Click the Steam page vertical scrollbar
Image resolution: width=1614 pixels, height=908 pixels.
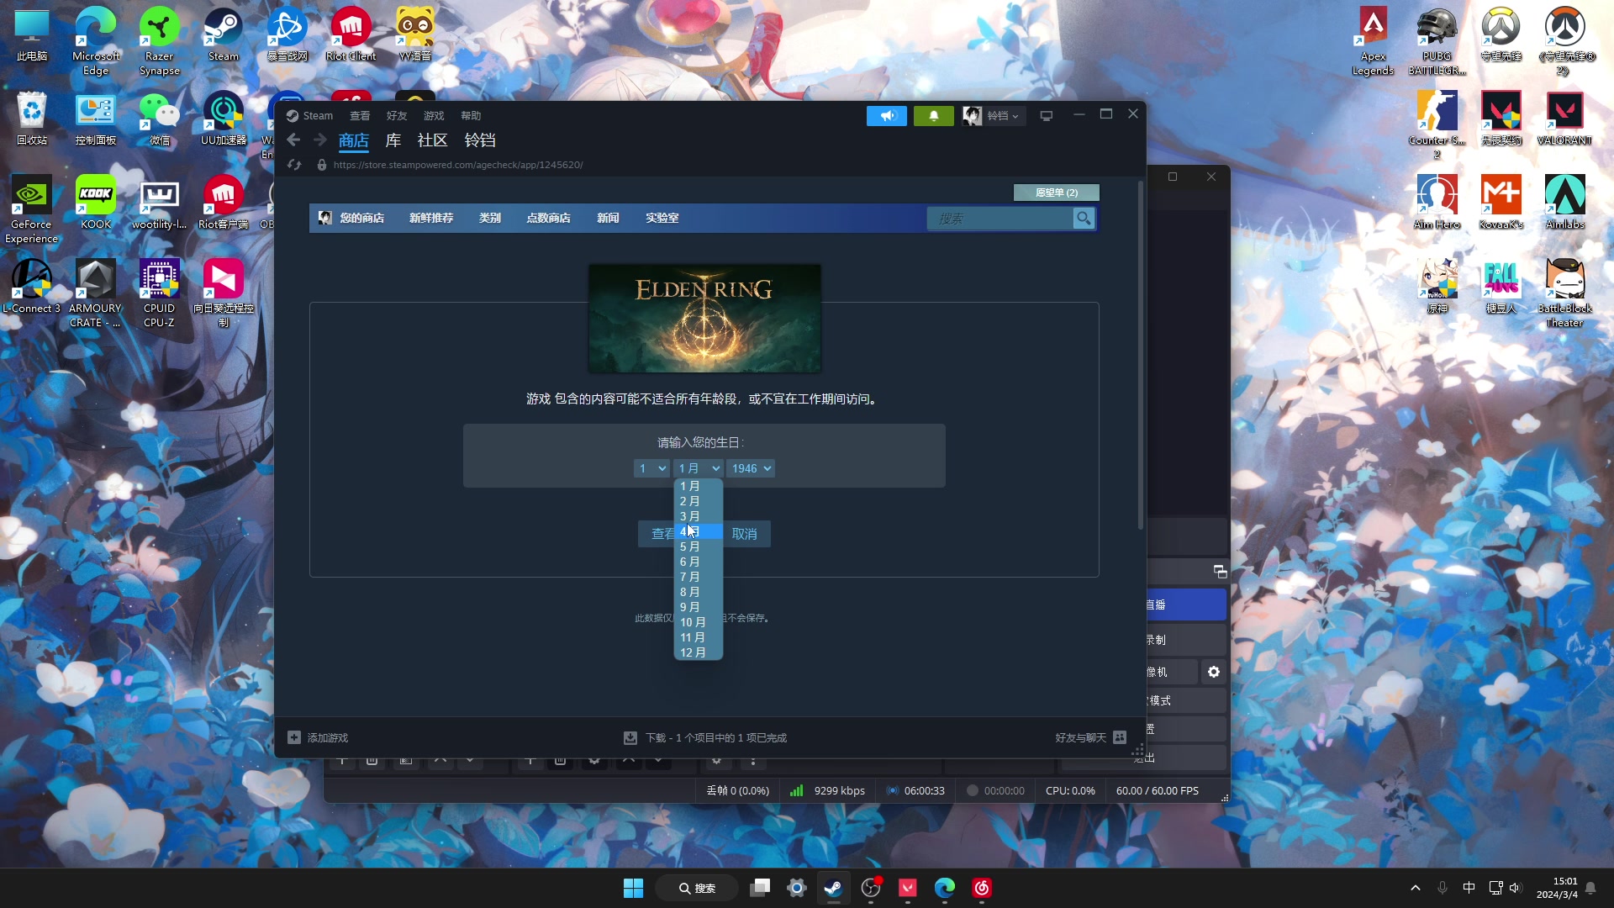[1140, 353]
